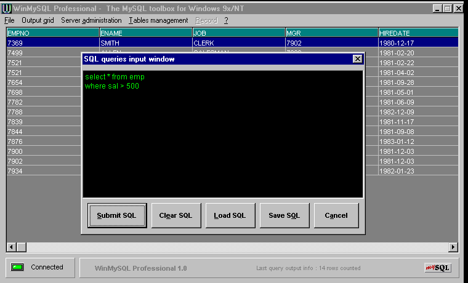Click the horizontal scrollbar thumb

click(21, 247)
